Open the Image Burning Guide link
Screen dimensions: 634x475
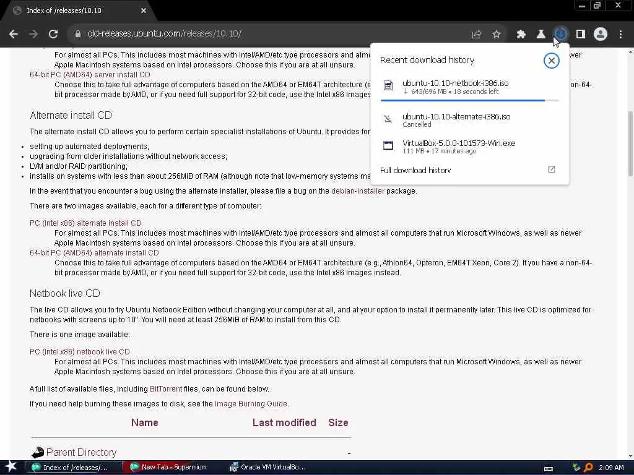pos(251,404)
